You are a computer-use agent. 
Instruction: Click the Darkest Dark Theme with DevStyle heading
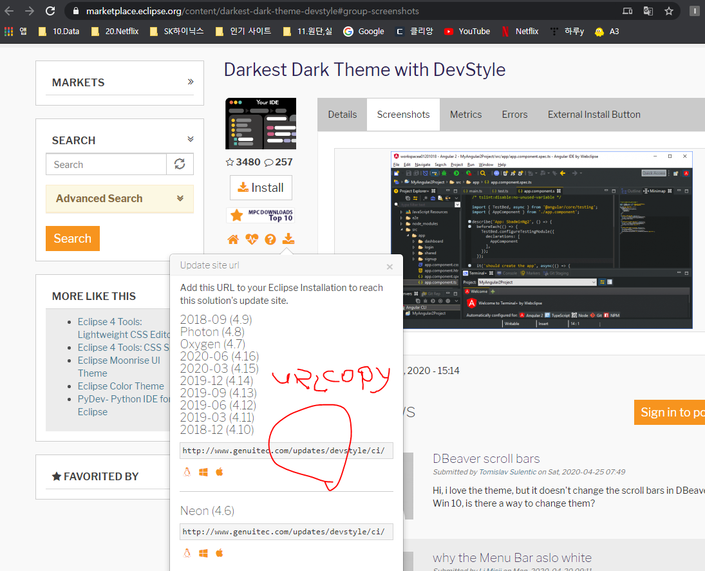coord(364,70)
